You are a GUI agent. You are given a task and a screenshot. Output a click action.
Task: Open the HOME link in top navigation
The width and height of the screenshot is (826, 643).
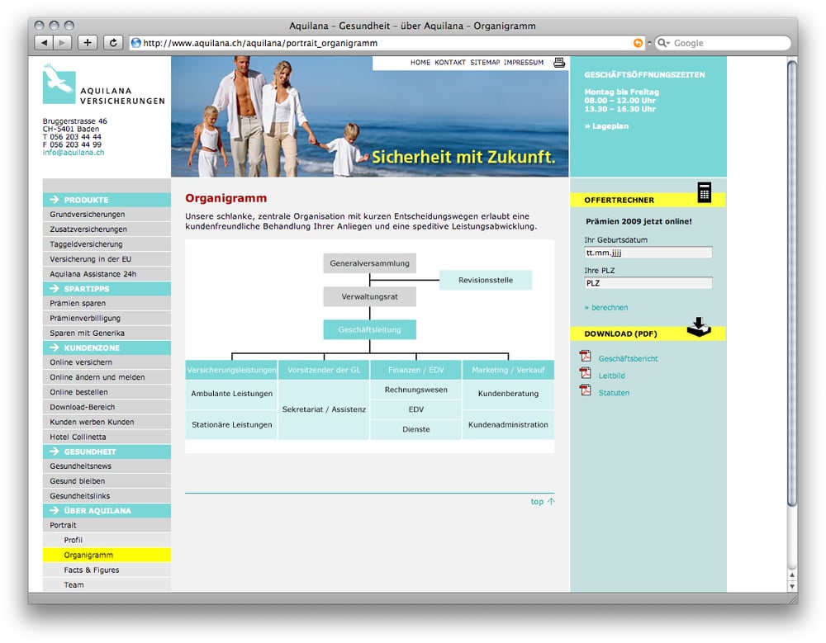pyautogui.click(x=420, y=62)
